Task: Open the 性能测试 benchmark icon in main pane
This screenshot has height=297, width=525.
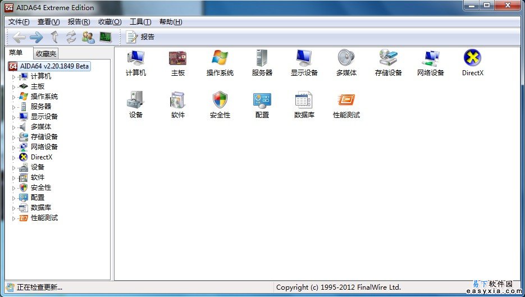Action: (346, 100)
